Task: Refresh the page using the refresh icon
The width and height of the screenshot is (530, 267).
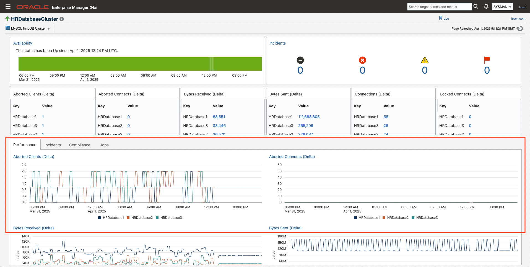Action: (520, 28)
